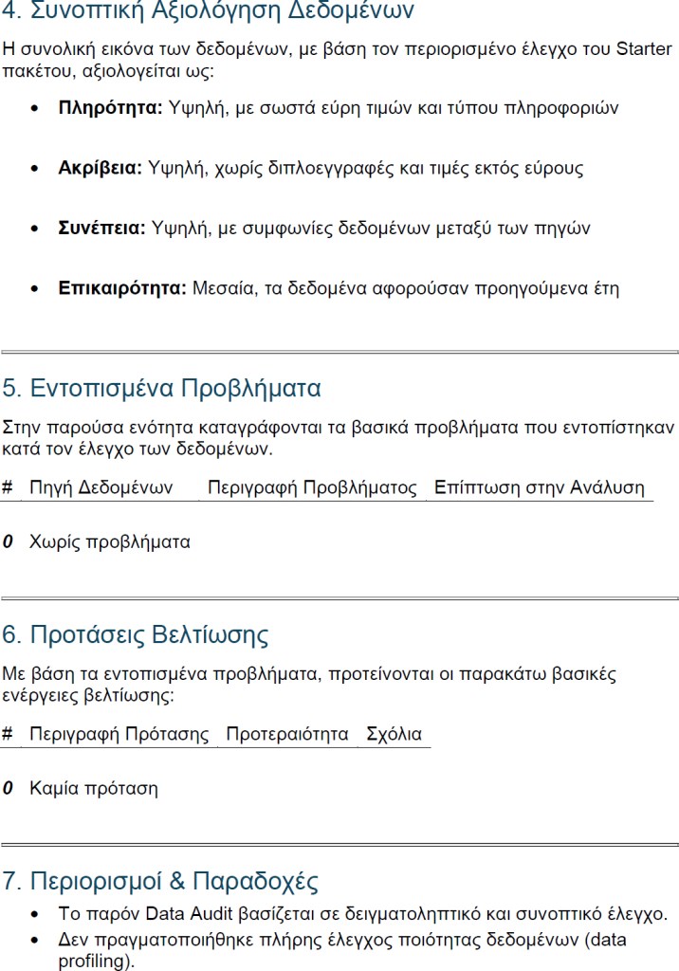679x971 pixels.
Task: Select the "Περιγραφή Πρότασης" column header
Action: pyautogui.click(x=119, y=735)
